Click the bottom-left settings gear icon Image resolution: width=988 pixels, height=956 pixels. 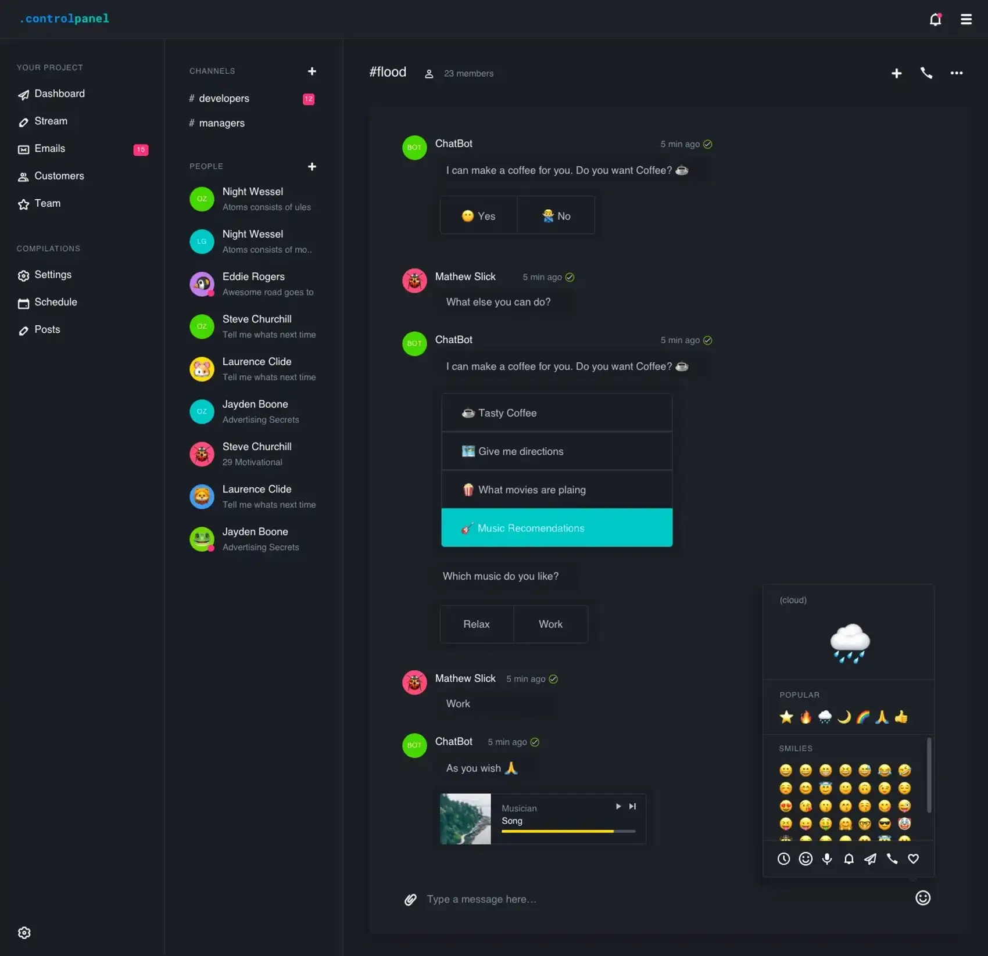24,932
